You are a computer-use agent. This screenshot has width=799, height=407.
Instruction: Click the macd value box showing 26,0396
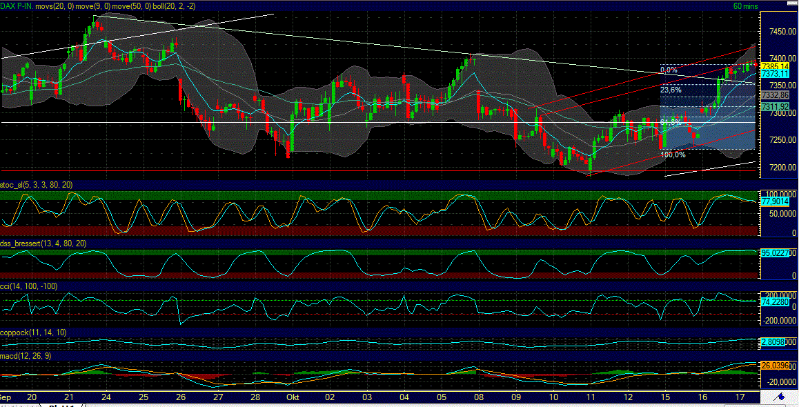click(x=774, y=364)
